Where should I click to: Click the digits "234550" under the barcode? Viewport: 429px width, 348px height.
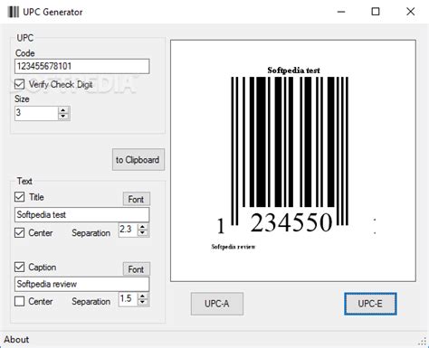coord(291,222)
